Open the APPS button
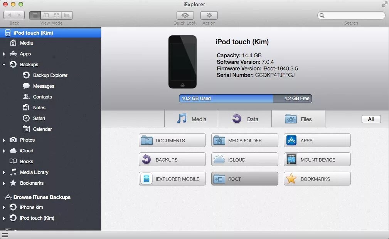 (x=317, y=140)
